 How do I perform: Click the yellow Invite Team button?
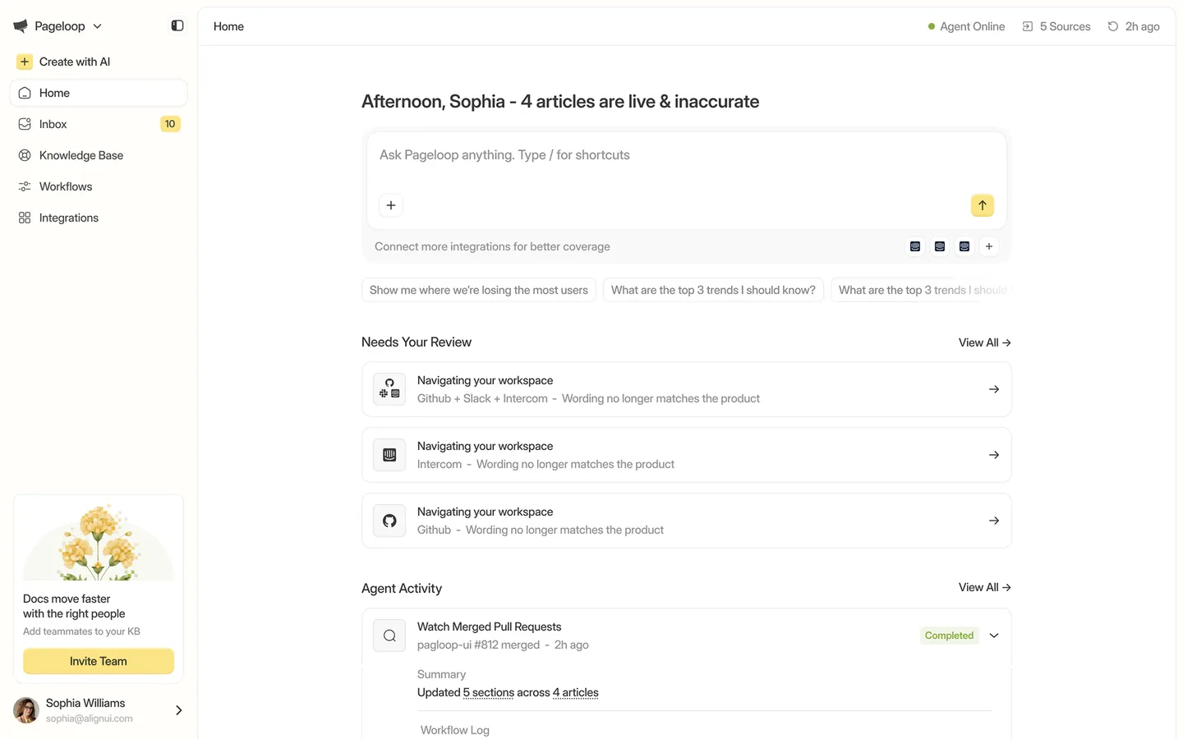tap(99, 661)
